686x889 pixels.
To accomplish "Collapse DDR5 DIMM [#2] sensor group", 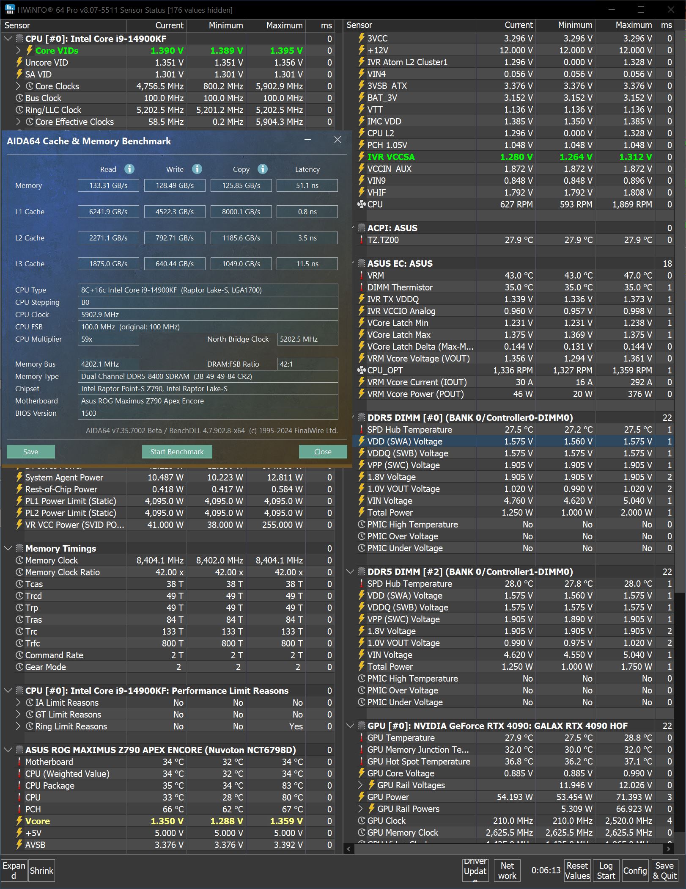I will (x=350, y=571).
